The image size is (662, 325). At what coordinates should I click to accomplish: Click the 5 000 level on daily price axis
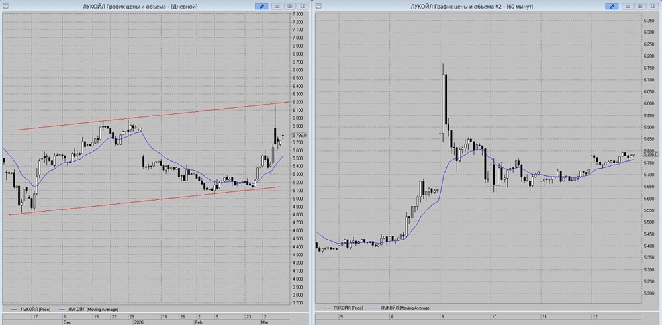click(297, 199)
